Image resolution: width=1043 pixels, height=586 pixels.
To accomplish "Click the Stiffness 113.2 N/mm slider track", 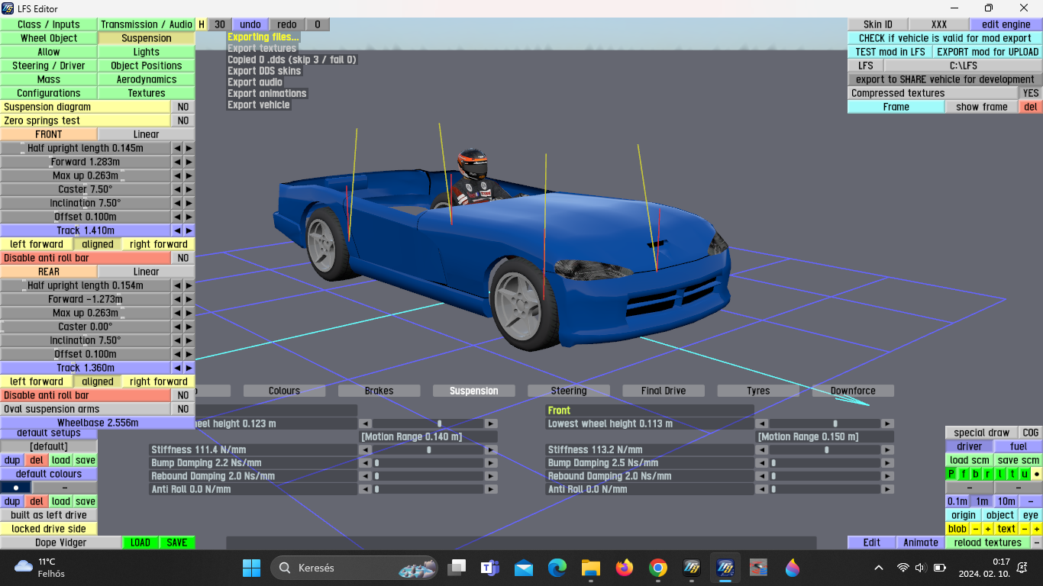I will click(x=825, y=450).
